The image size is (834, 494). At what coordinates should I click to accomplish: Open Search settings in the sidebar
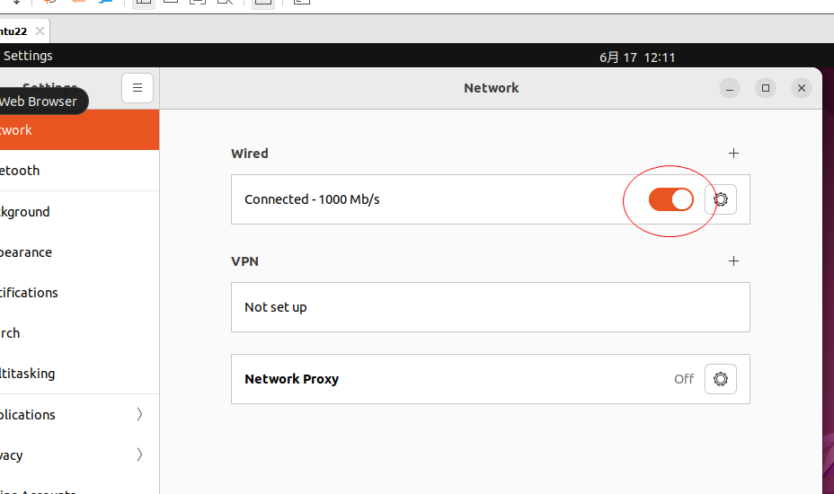[x=79, y=333]
